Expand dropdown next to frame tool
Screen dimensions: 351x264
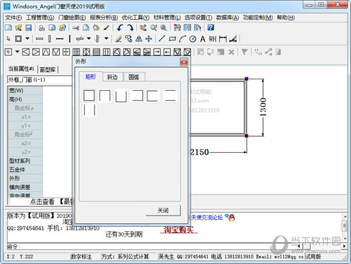pos(27,38)
